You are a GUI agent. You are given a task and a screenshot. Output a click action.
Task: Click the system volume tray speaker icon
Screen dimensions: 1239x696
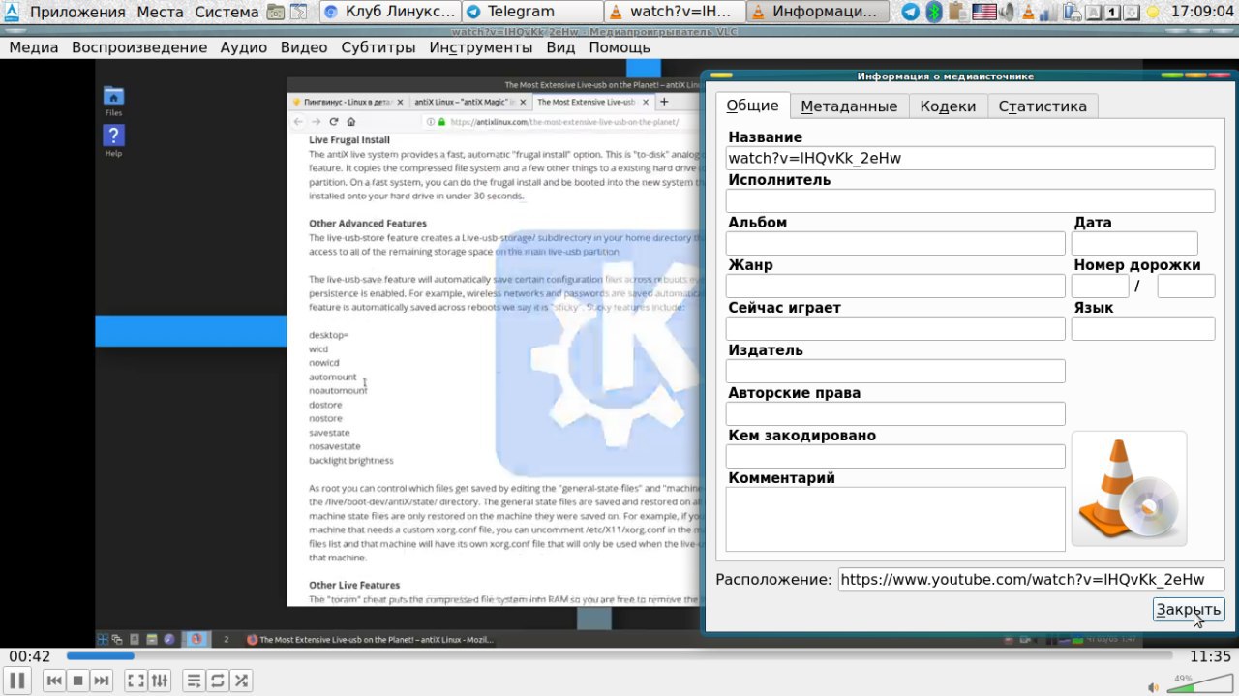(x=1008, y=12)
